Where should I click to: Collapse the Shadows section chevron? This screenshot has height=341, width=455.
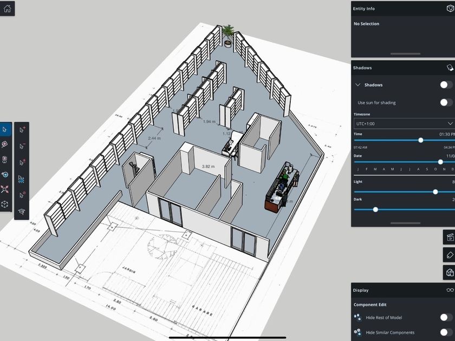pos(358,85)
